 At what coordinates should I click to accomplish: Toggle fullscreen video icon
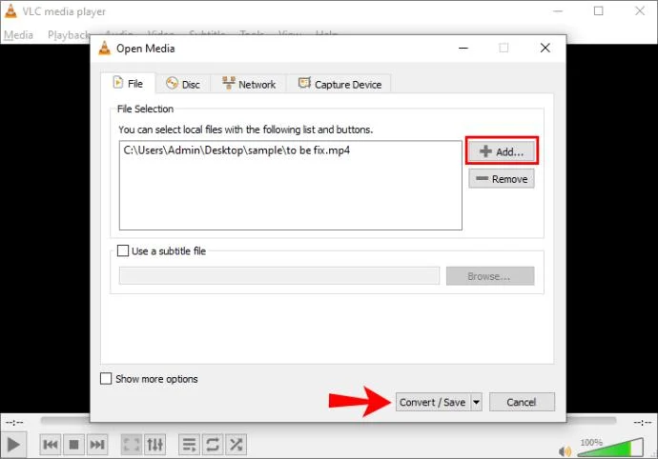point(132,445)
